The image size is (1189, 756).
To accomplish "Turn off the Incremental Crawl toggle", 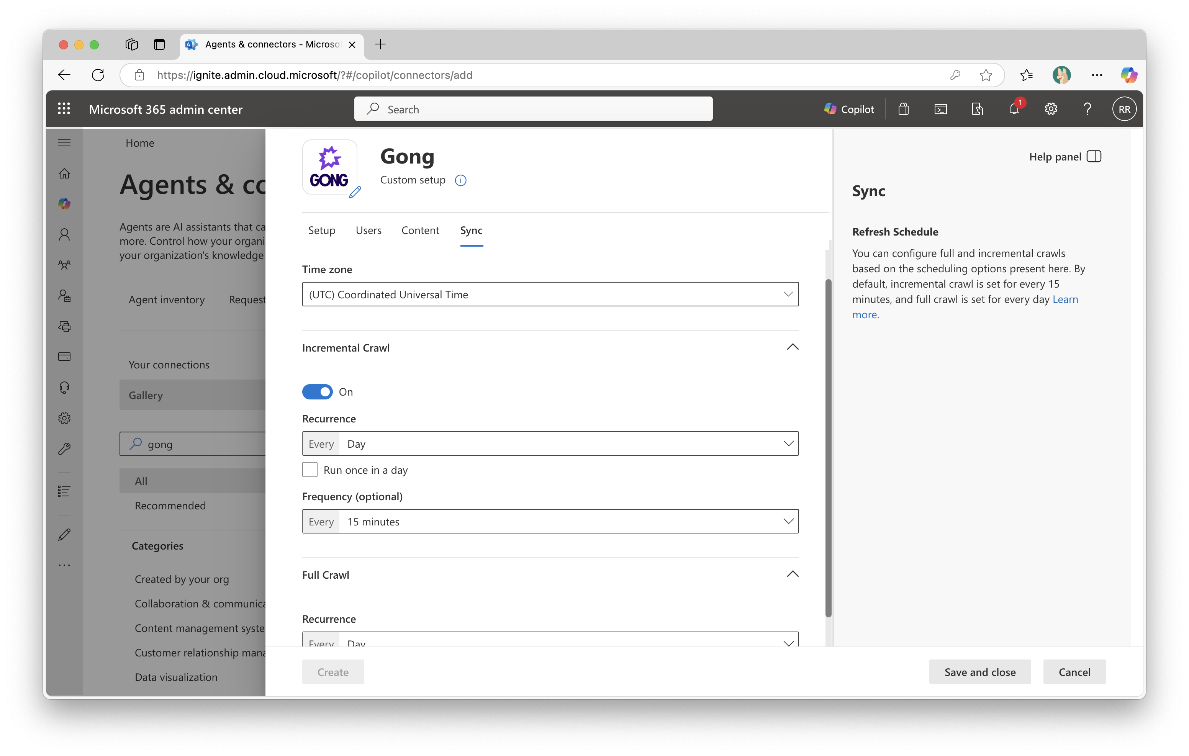I will tap(317, 392).
